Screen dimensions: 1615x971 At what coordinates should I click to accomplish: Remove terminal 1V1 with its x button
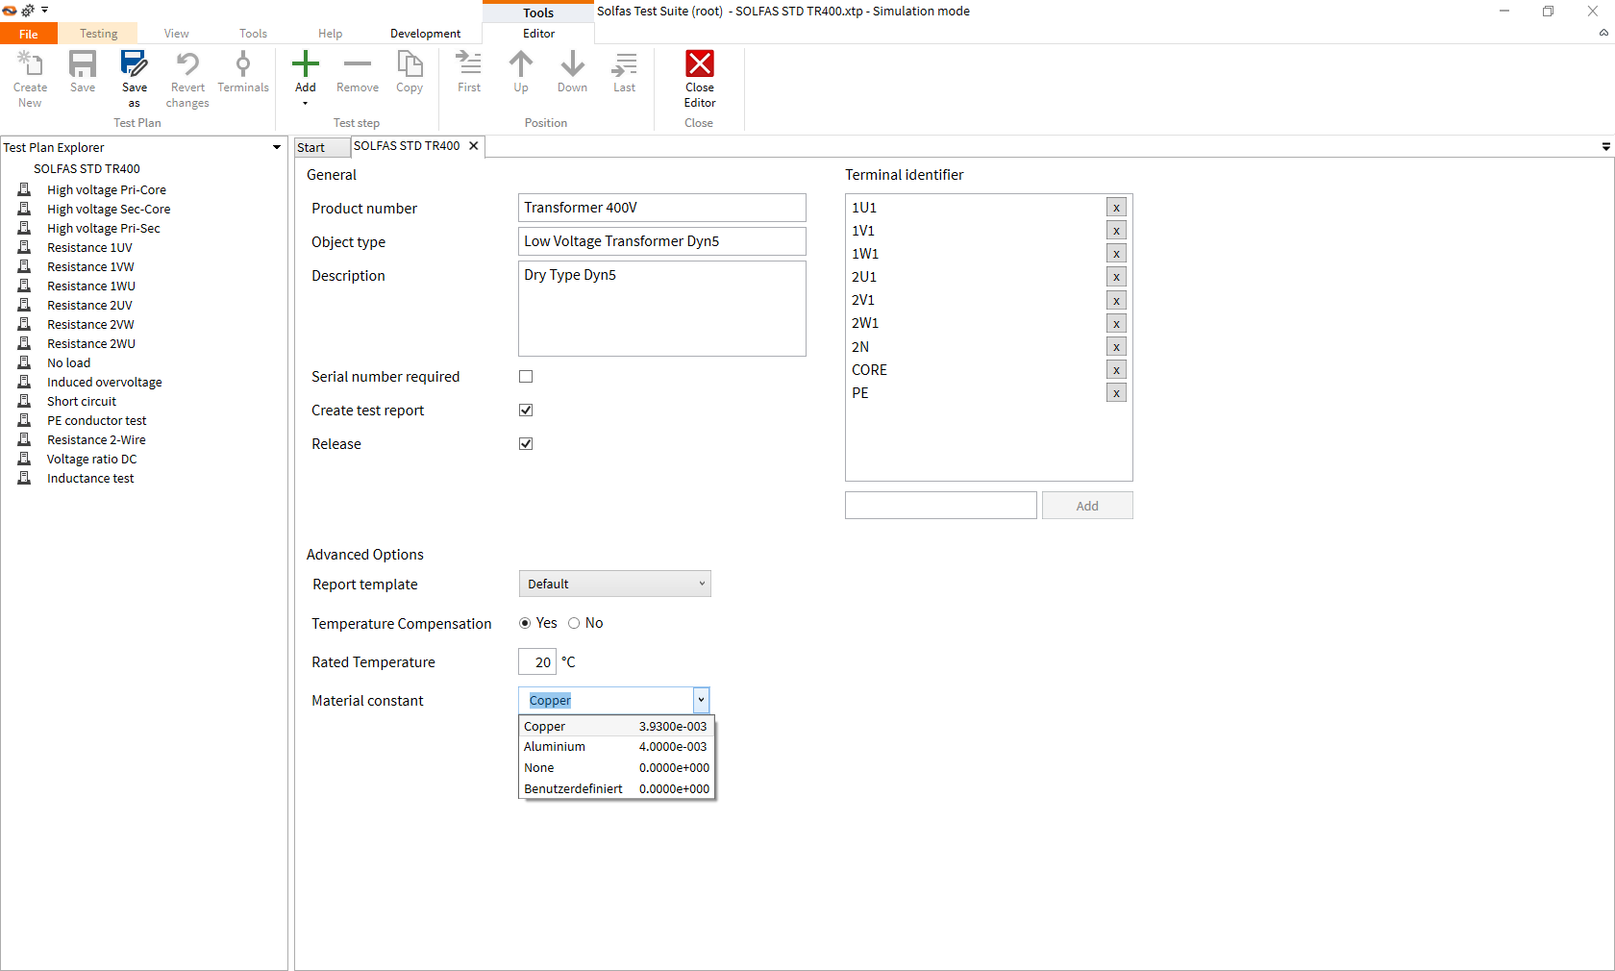[x=1116, y=231]
